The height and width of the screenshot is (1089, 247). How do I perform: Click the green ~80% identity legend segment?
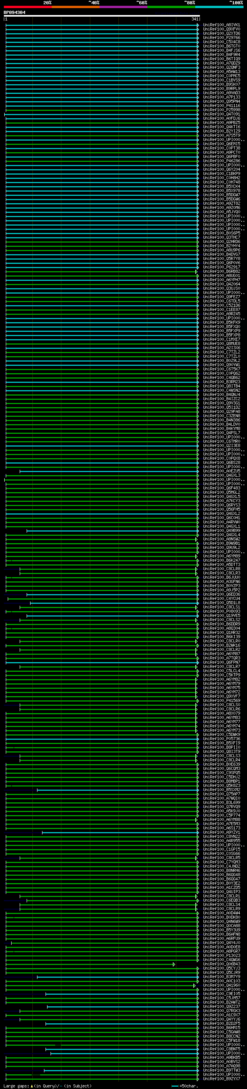[x=171, y=7]
